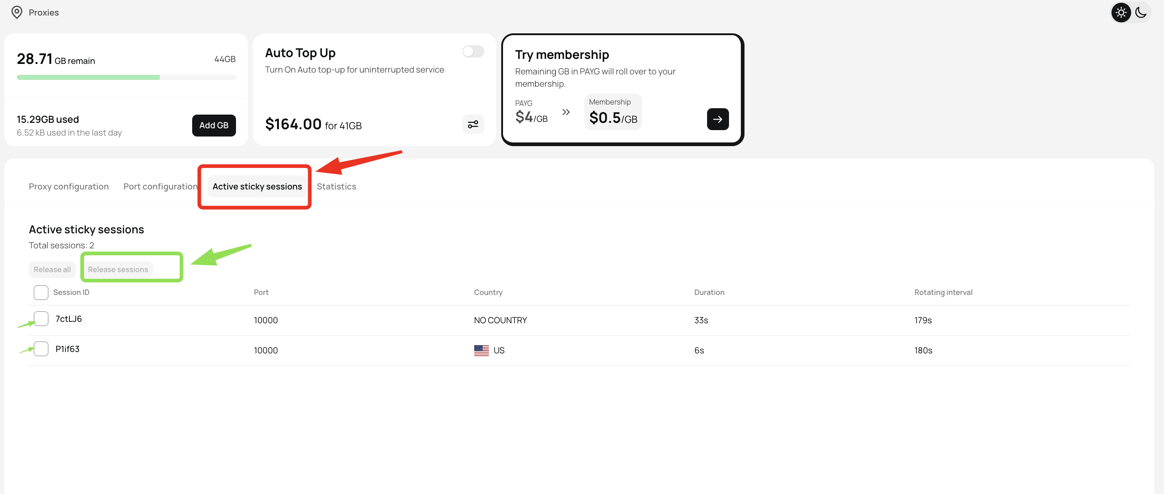Click the Membership $0.5/GB price card
Image resolution: width=1164 pixels, height=494 pixels.
613,112
